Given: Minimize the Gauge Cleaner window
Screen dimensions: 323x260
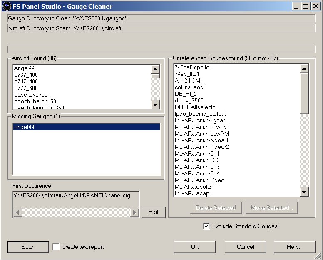Looking at the screenshot, I should (296, 6).
